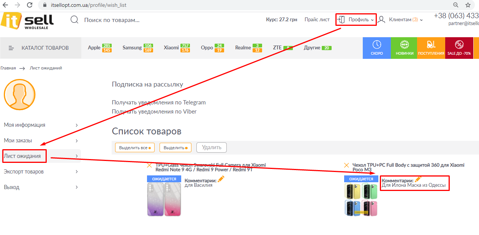Remove Poco M3 case with X icon
This screenshot has height=235, width=479.
click(x=346, y=165)
